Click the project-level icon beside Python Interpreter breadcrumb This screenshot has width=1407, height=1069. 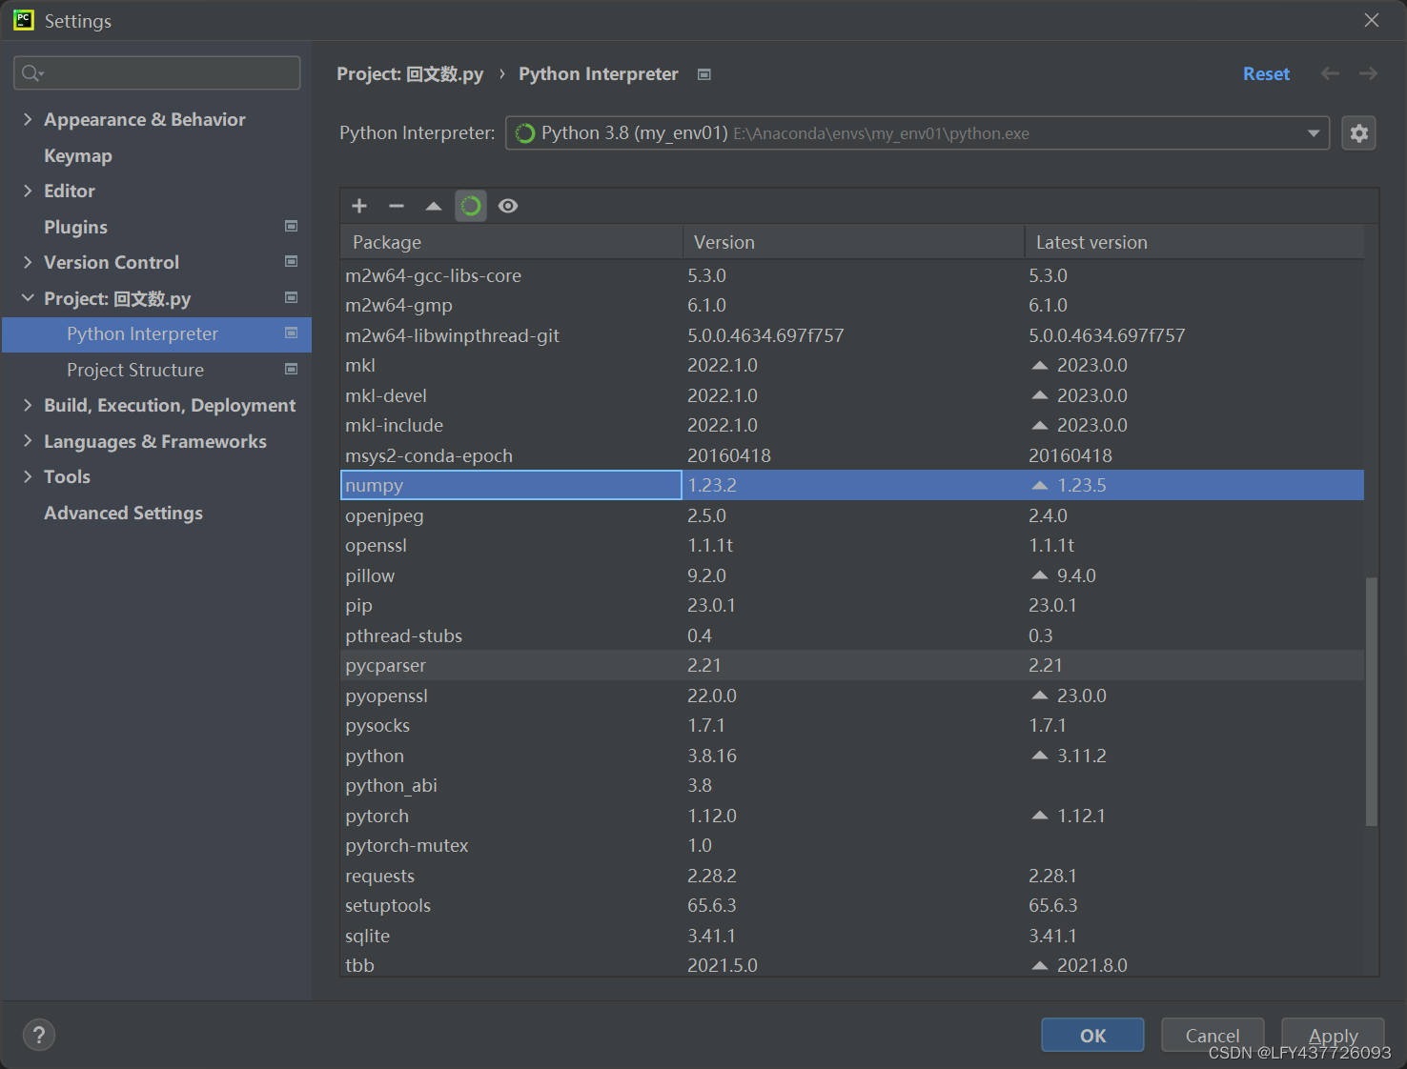[x=704, y=74]
